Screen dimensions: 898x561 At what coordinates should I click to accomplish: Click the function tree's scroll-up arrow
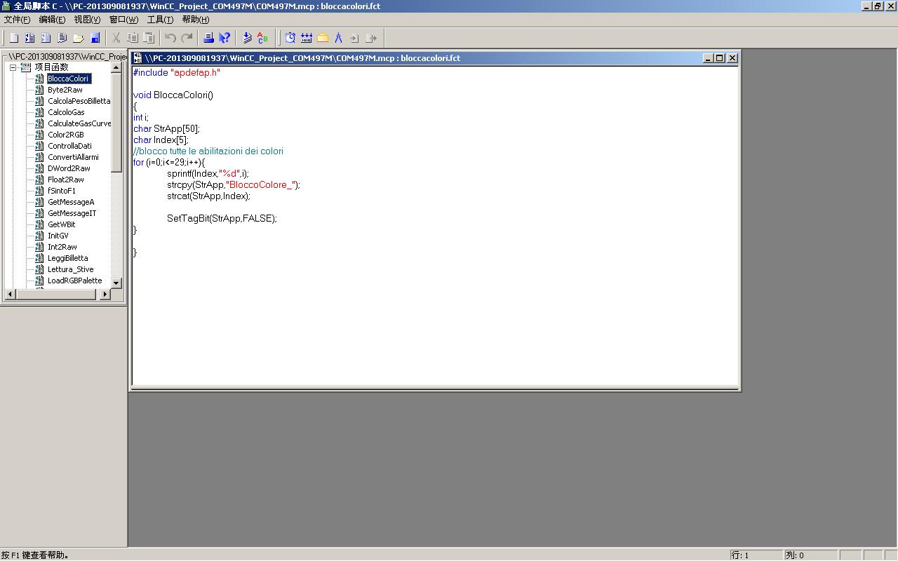tap(116, 67)
